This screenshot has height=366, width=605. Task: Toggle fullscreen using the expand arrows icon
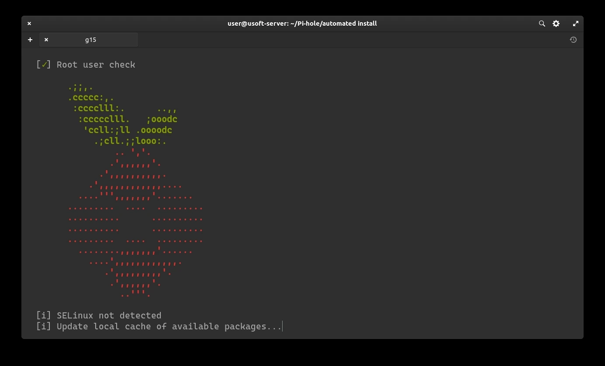(x=575, y=24)
